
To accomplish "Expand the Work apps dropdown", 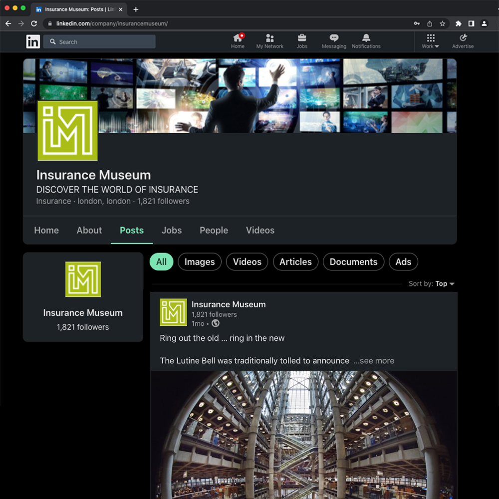I will 430,42.
